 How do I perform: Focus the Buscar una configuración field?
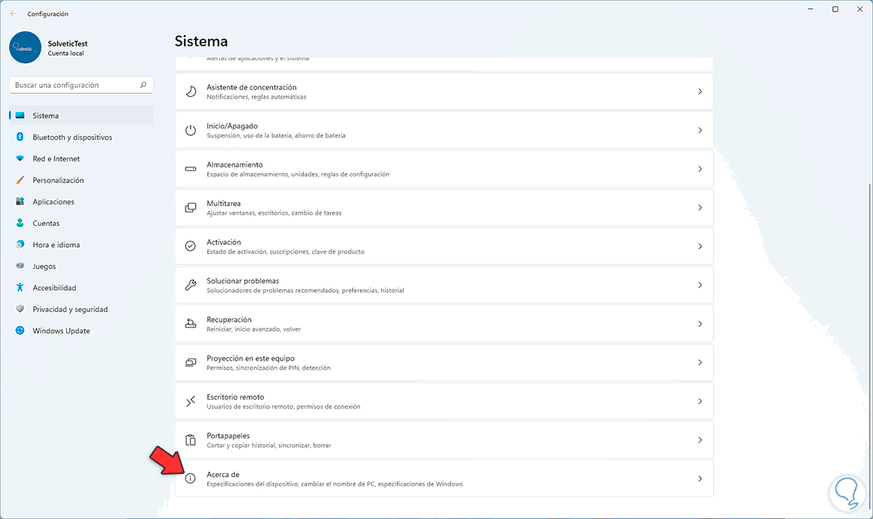pyautogui.click(x=73, y=85)
